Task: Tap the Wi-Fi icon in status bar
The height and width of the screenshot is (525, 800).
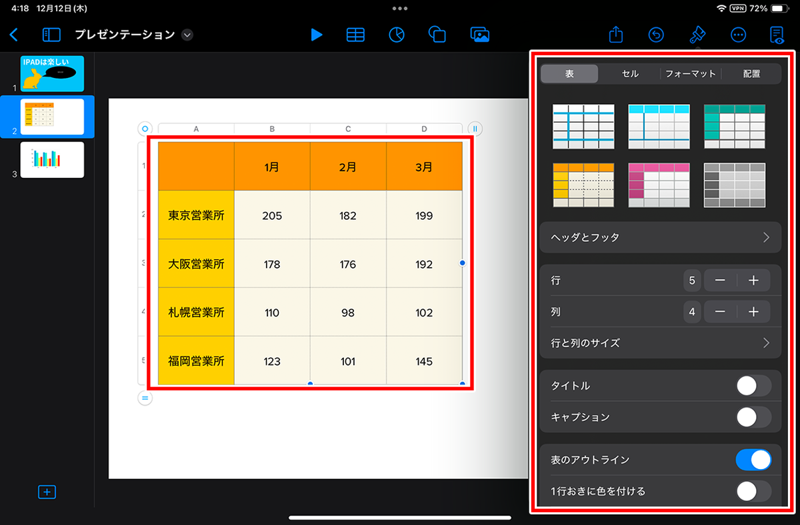Action: click(721, 9)
